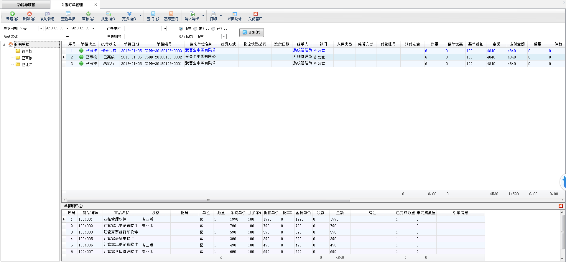The image size is (566, 262).
Task: Select the 未打印 radio button
Action: [x=195, y=28]
